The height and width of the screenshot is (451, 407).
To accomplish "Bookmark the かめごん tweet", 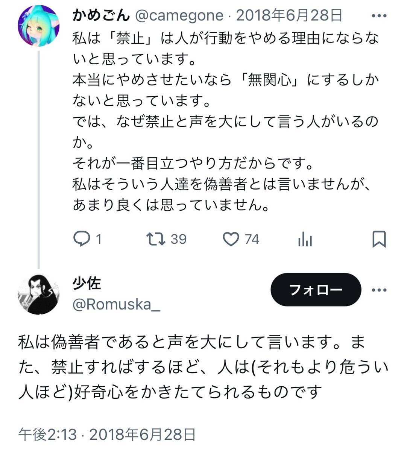I will (x=379, y=239).
